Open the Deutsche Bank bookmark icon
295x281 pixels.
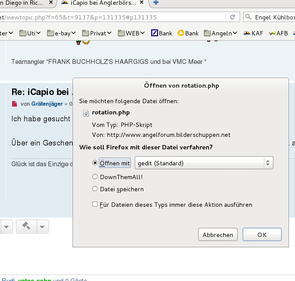click(154, 33)
